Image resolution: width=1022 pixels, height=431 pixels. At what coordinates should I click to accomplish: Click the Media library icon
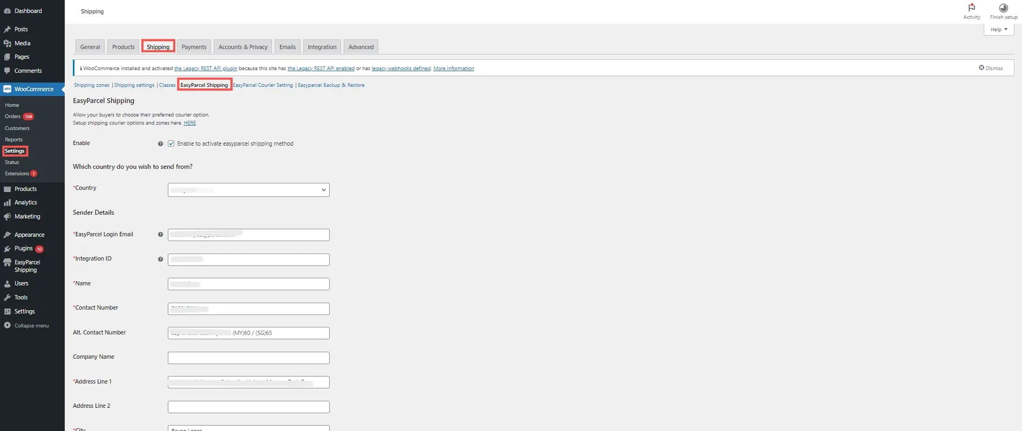[x=7, y=43]
